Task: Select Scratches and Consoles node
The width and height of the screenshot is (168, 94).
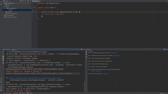Action: point(10,17)
